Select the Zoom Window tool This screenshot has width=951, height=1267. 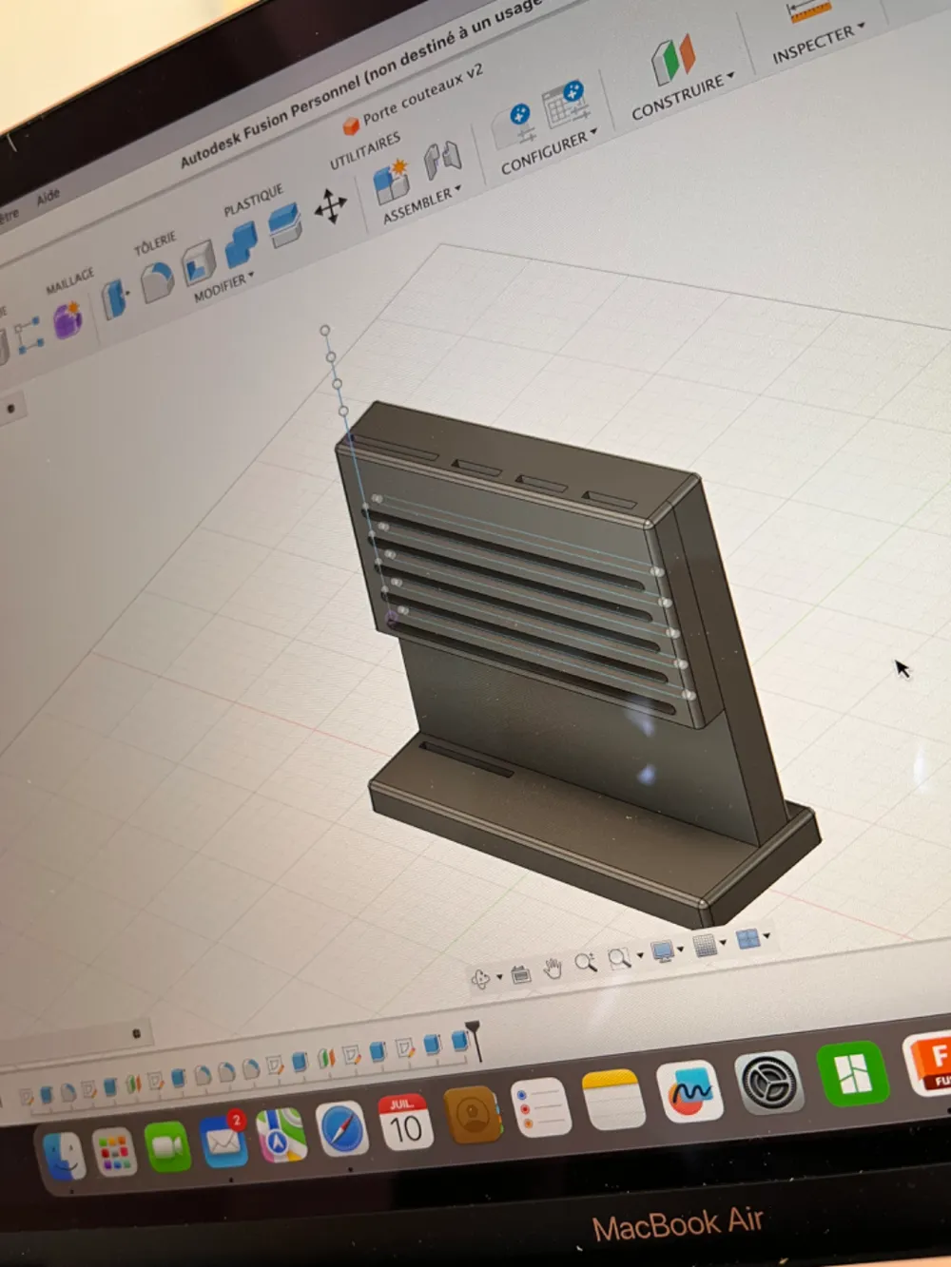(x=619, y=958)
